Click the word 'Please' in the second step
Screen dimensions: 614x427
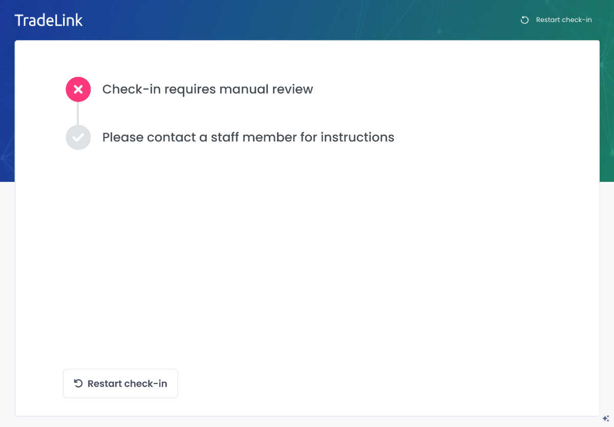(123, 137)
